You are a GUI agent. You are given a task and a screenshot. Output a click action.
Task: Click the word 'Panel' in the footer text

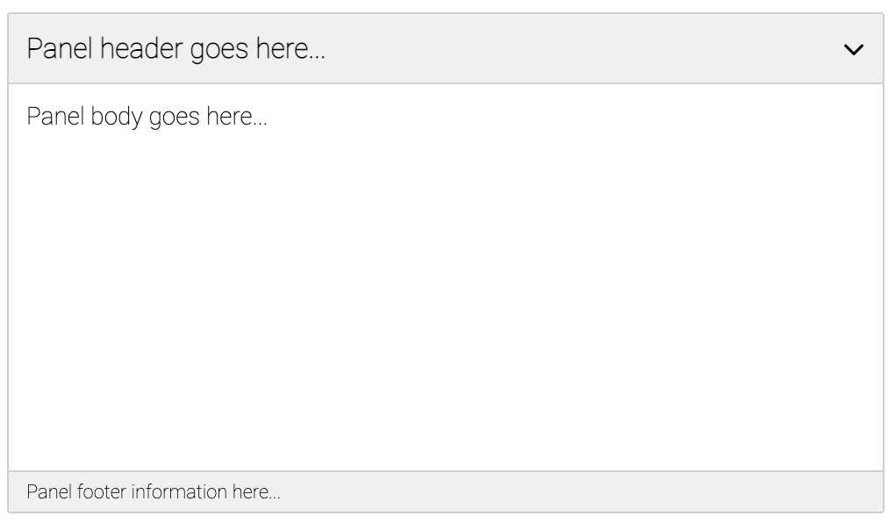[x=49, y=491]
